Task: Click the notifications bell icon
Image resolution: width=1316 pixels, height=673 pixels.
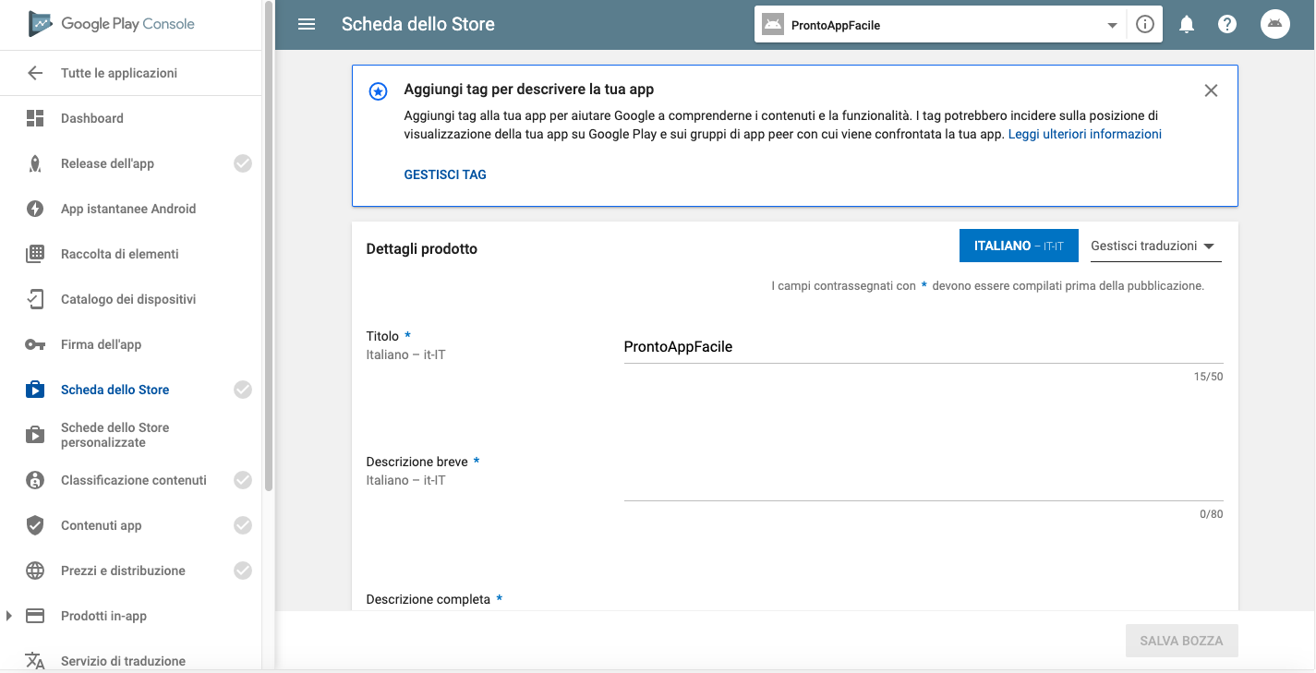Action: 1187,25
